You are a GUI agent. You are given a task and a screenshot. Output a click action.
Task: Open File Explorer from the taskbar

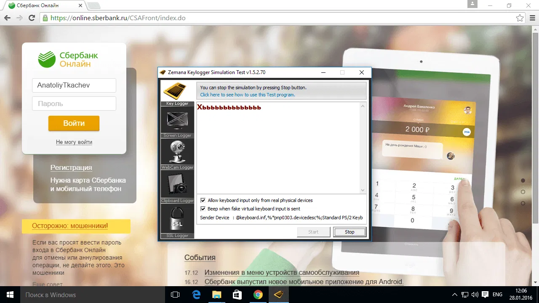216,295
